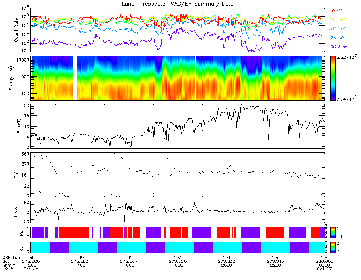Click the GSE longitude value 189
361x280 pixels.
coord(31,258)
